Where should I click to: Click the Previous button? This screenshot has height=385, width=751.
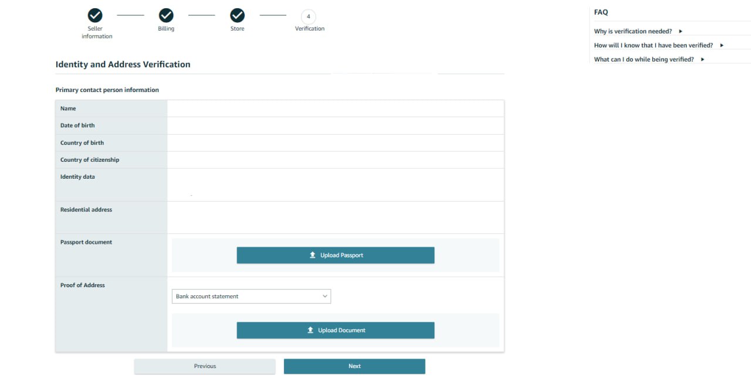coord(205,366)
